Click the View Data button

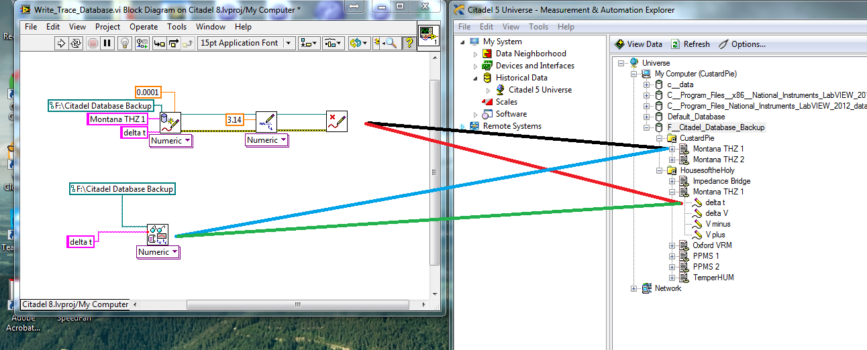click(638, 44)
